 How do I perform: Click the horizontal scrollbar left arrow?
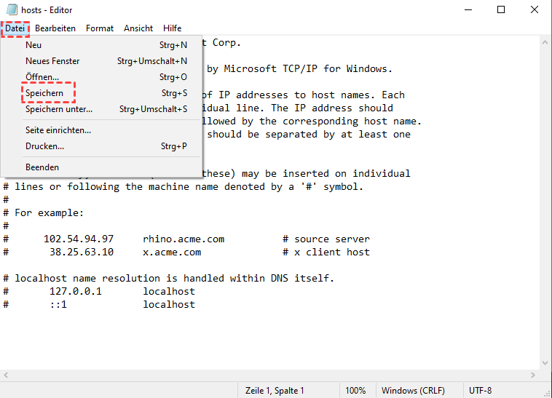pyautogui.click(x=7, y=375)
